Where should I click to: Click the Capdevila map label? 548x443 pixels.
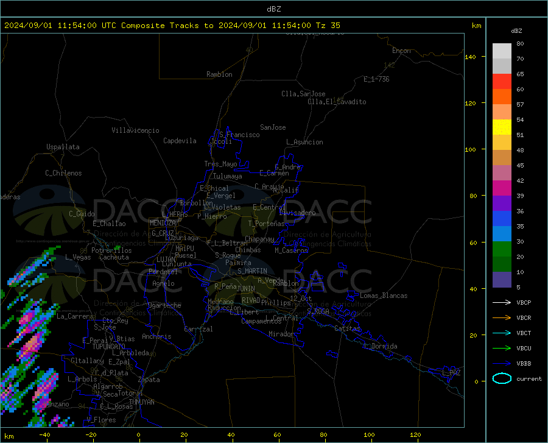tap(180, 141)
